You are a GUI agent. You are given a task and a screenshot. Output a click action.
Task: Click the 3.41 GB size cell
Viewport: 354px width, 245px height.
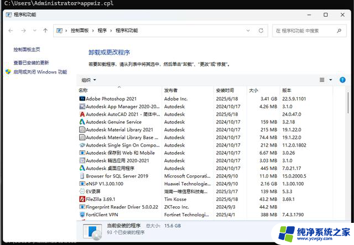[x=269, y=98]
